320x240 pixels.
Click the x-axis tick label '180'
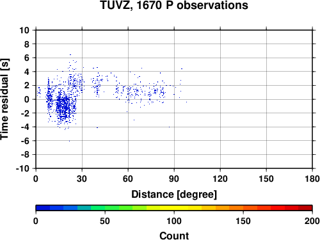click(312, 179)
